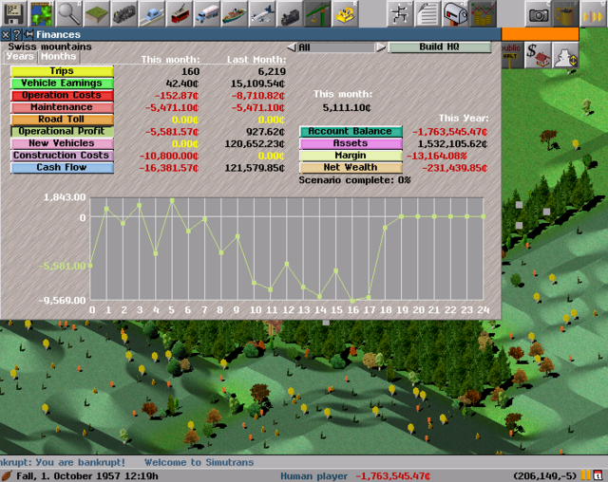The width and height of the screenshot is (608, 482).
Task: Click the orange pause bars status icon
Action: pyautogui.click(x=585, y=475)
